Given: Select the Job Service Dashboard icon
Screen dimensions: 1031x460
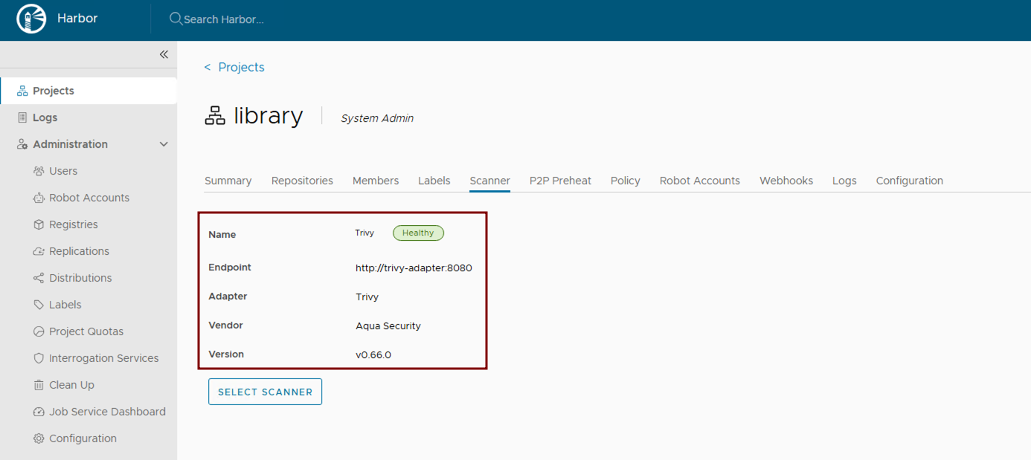Looking at the screenshot, I should click(x=38, y=411).
